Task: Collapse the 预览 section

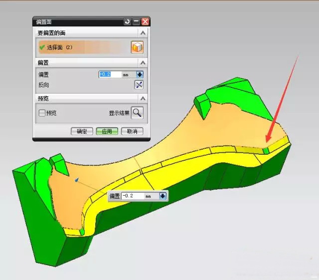Action: click(x=143, y=99)
